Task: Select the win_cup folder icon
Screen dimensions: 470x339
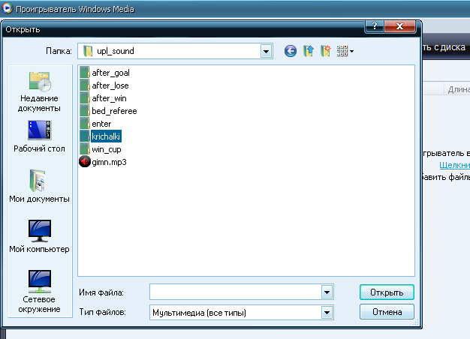Action: pos(85,149)
